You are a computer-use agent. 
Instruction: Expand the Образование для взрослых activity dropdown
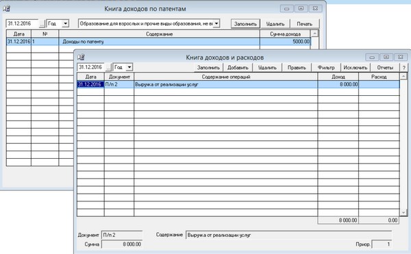click(x=216, y=23)
